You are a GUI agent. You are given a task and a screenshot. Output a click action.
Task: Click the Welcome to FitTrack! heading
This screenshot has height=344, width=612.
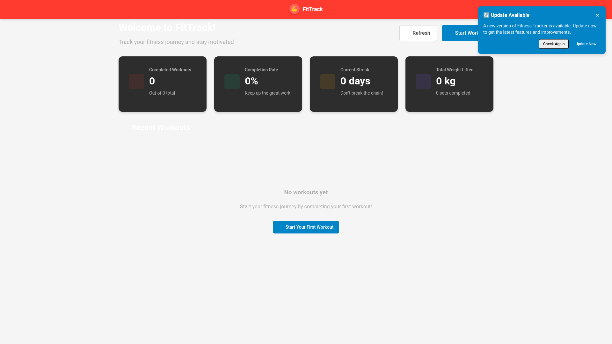click(x=167, y=27)
